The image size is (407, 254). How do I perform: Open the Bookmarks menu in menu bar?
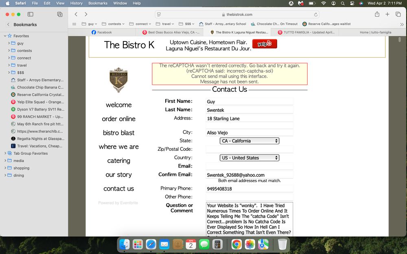coord(98,3)
